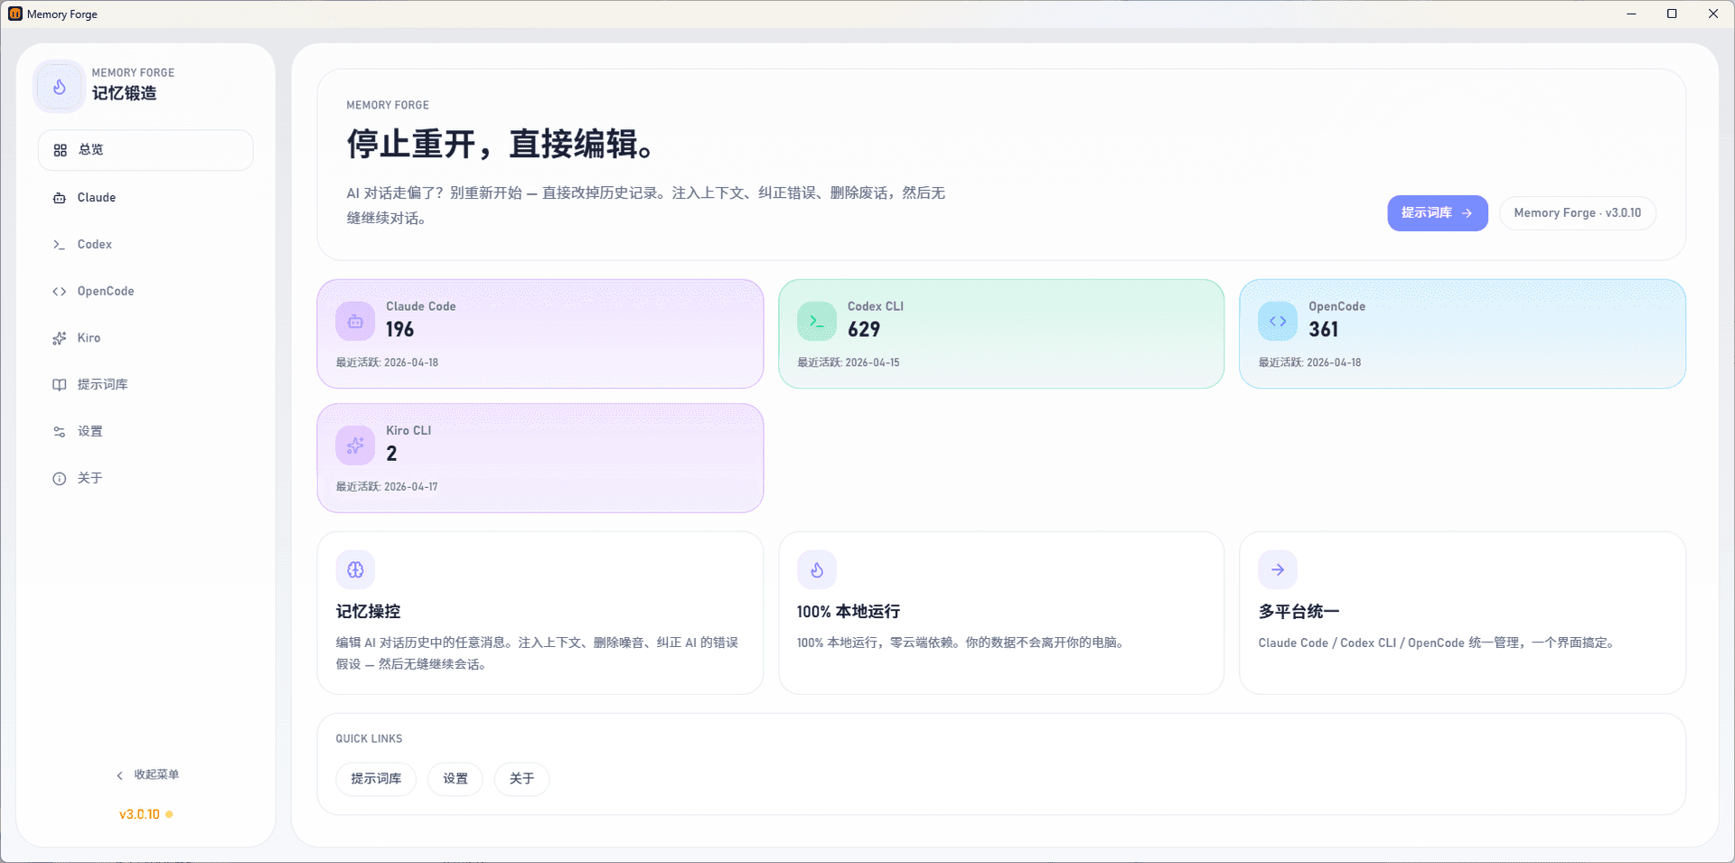The image size is (1735, 863).
Task: Click the OpenCode angle brackets icon
Action: pyautogui.click(x=1277, y=322)
